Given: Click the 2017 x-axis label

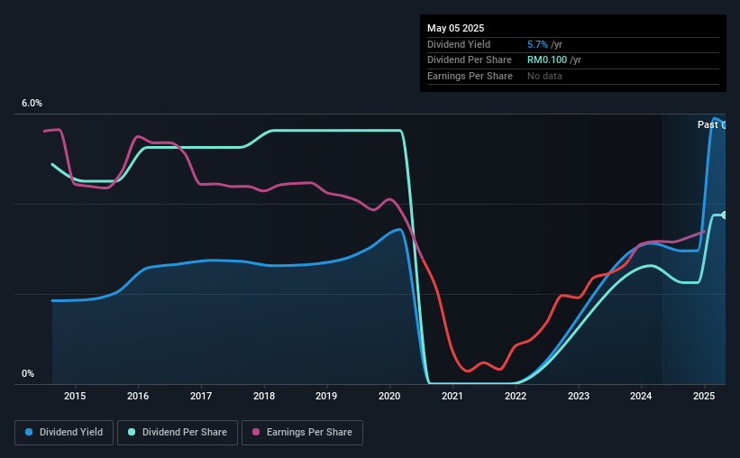Looking at the screenshot, I should click(201, 396).
